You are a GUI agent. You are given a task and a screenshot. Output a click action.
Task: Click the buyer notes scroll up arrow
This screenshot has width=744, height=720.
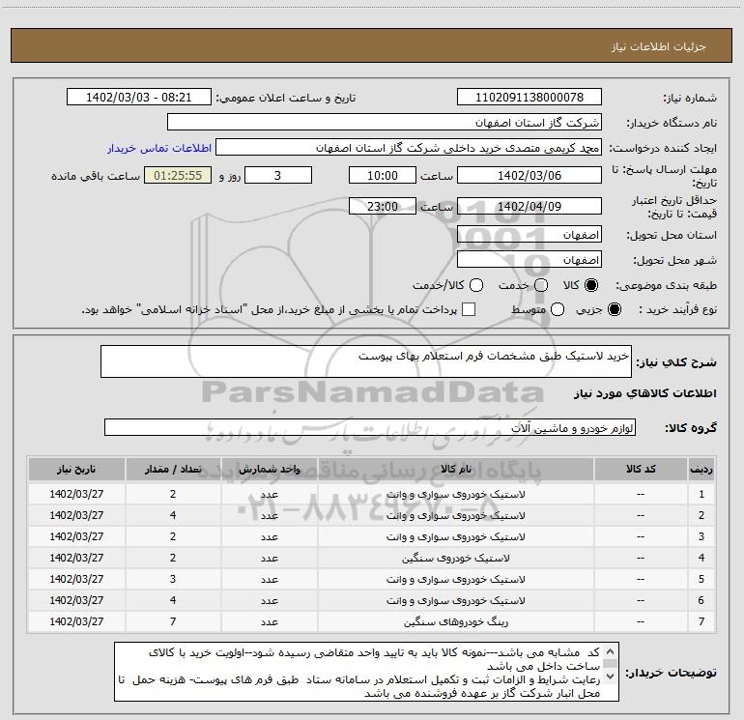tap(611, 651)
